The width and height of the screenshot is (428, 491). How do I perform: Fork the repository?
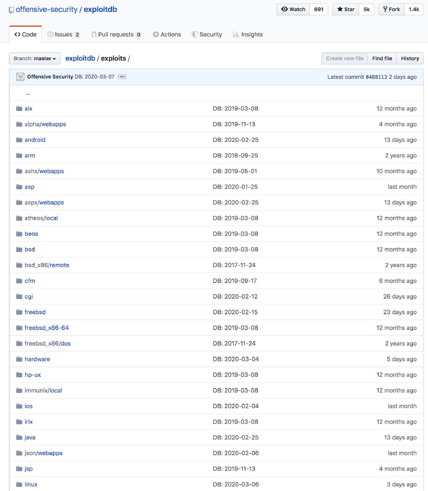point(392,10)
